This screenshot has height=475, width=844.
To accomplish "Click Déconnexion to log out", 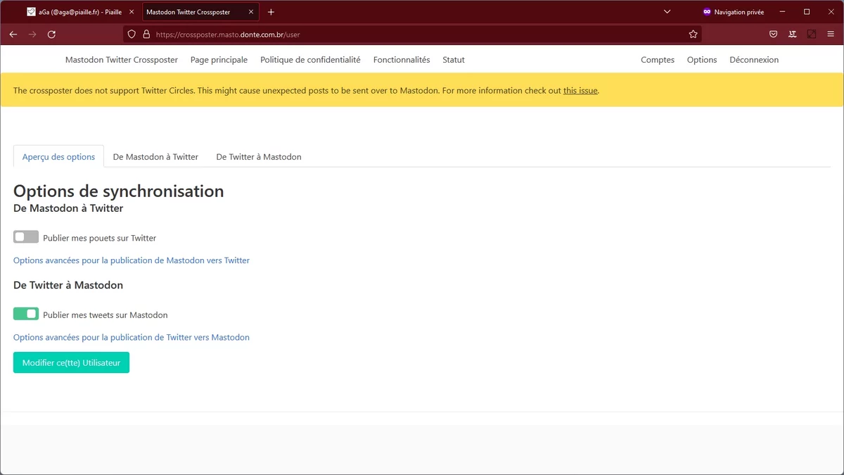I will 754,60.
